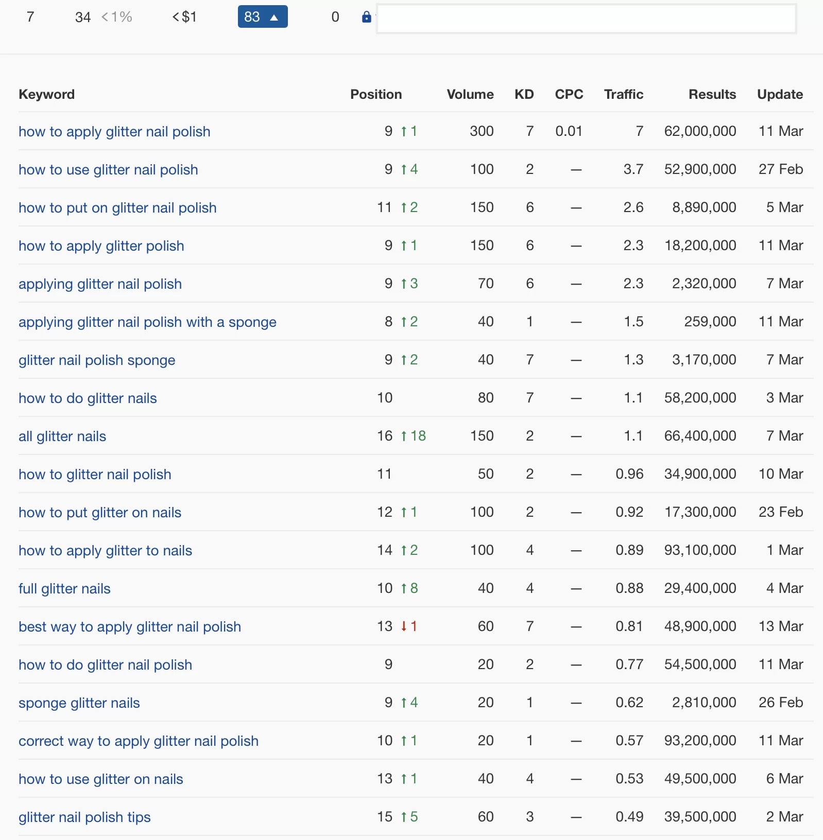
Task: Sort table by Position column header
Action: pyautogui.click(x=375, y=94)
